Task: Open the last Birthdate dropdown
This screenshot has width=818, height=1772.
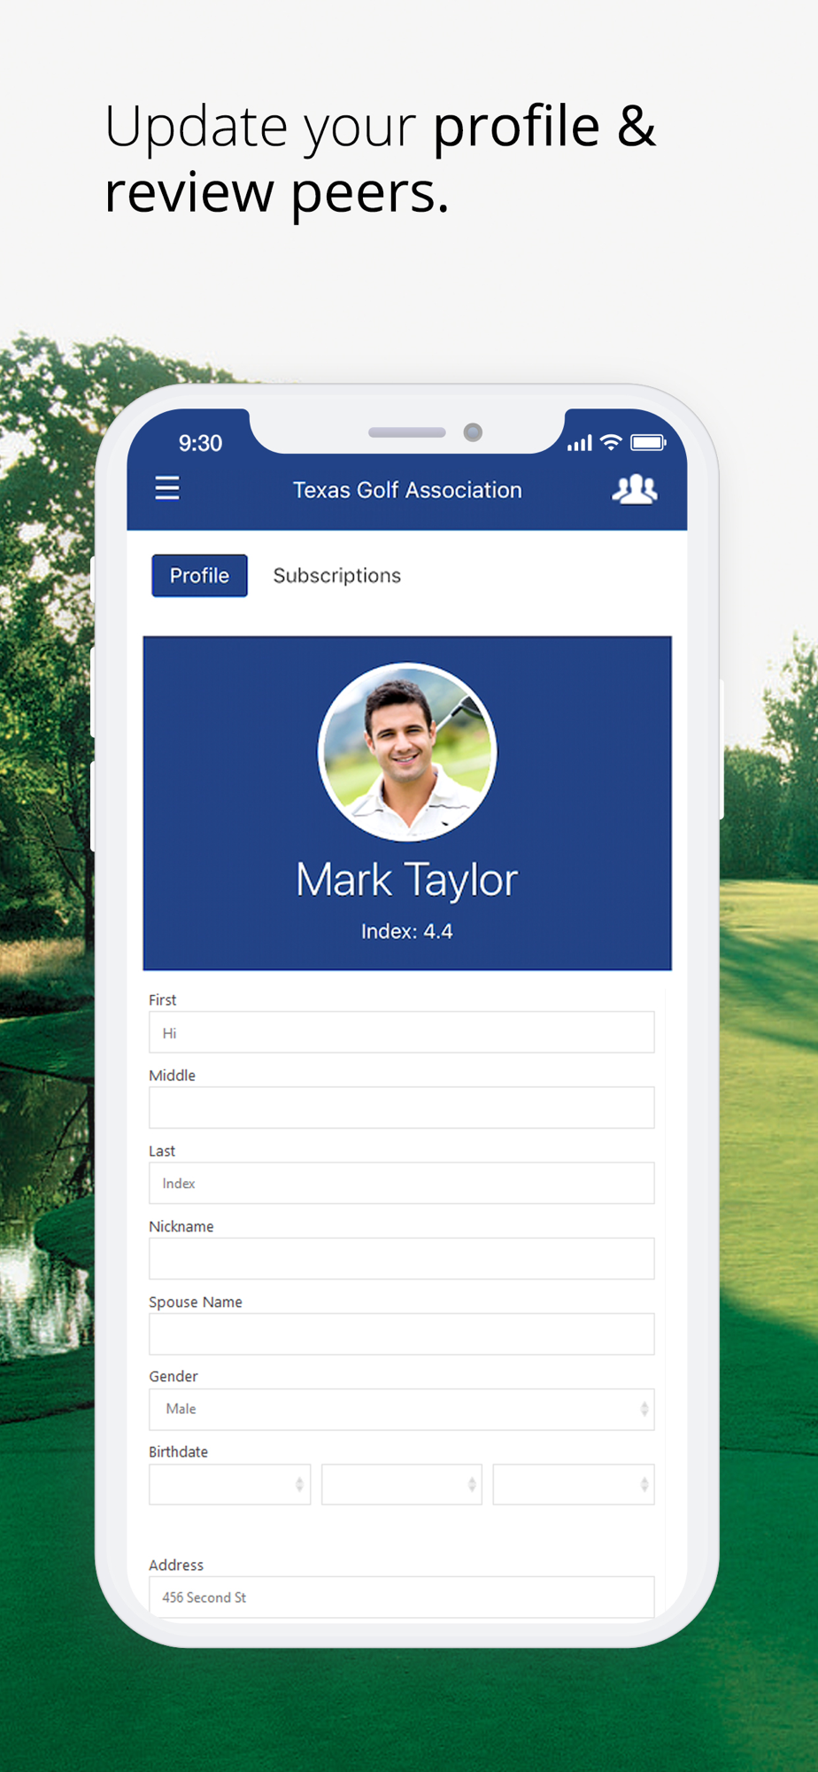Action: (574, 1484)
